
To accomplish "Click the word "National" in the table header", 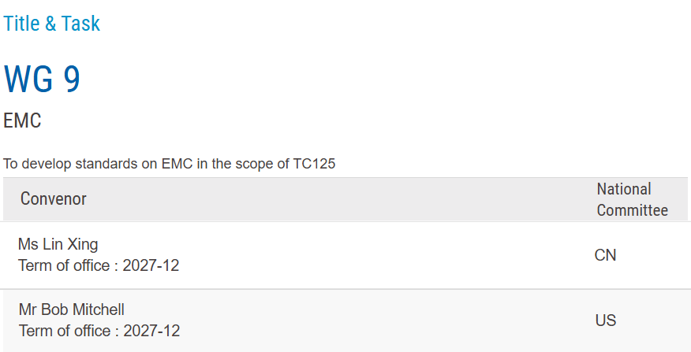I will [x=624, y=189].
